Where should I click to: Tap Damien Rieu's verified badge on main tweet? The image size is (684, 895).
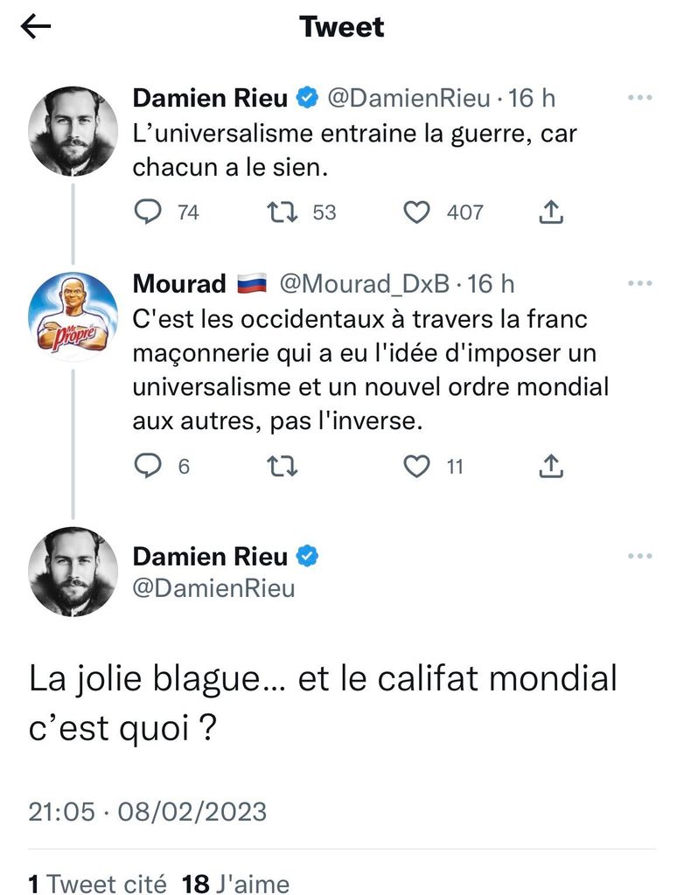pyautogui.click(x=309, y=556)
